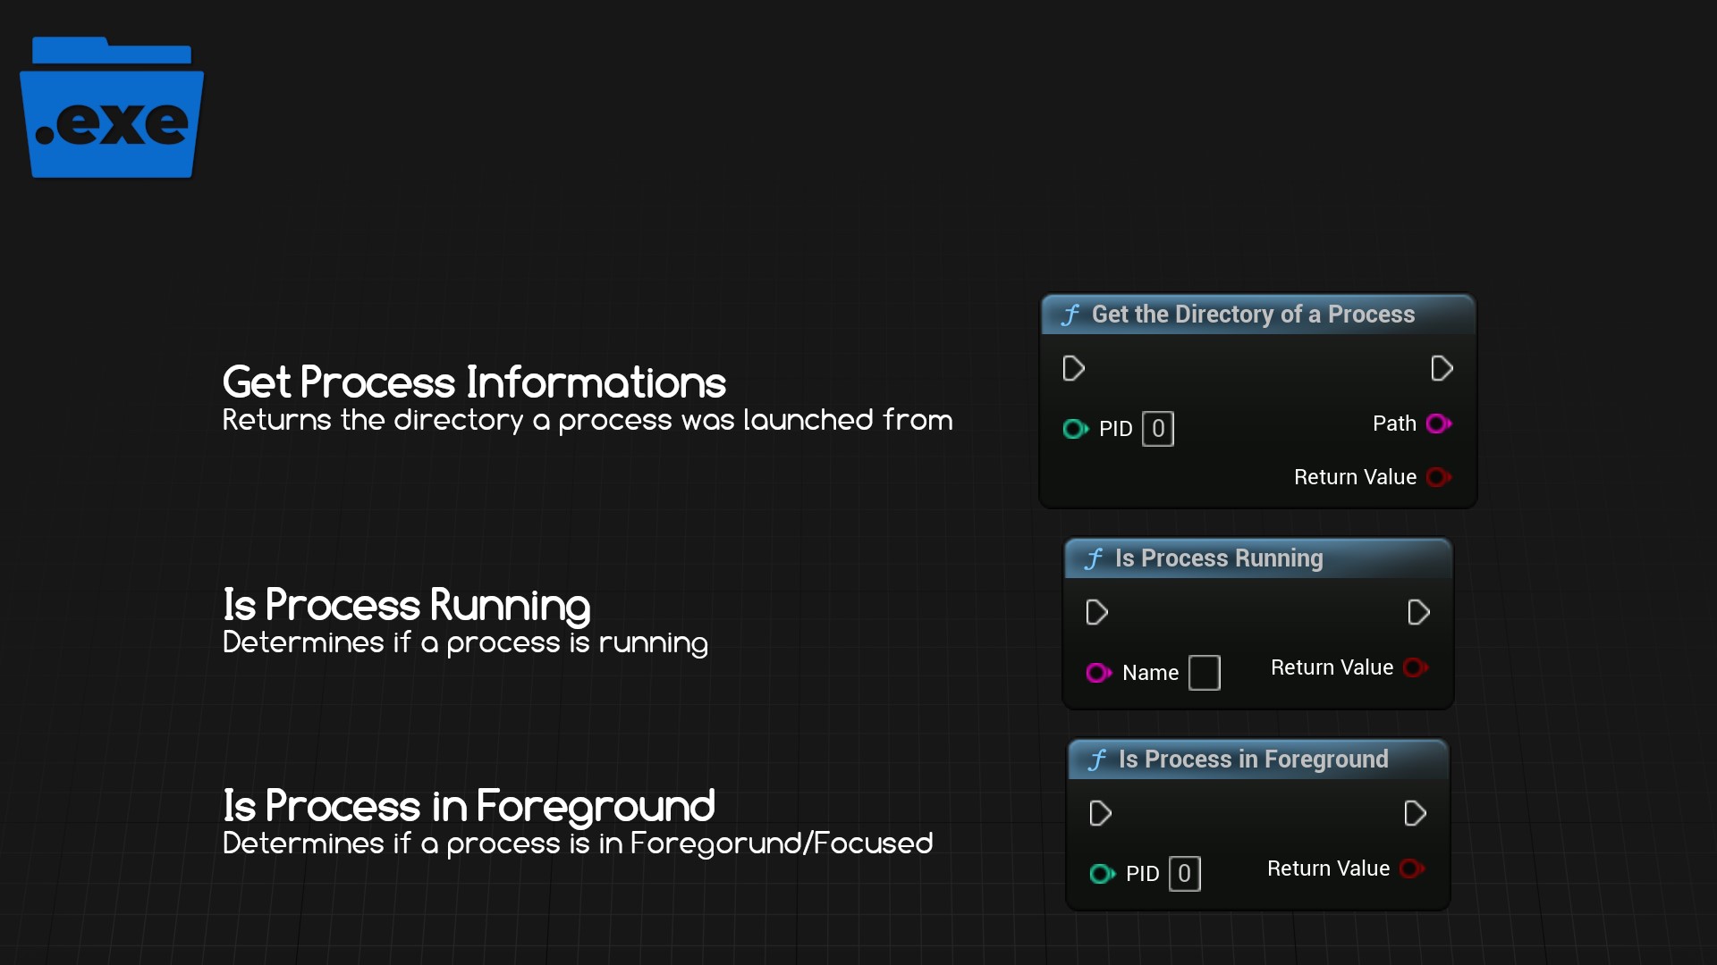Click input exec pin of Is Process Running
Screen dimensions: 1717x965
coord(1096,612)
